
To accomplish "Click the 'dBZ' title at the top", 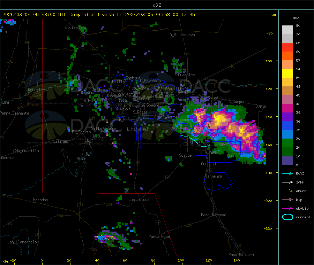I will tap(157, 5).
